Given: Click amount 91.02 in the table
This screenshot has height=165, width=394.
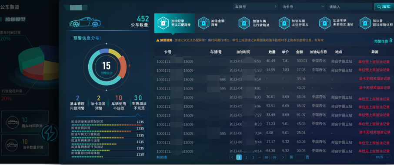Looking at the screenshot, I should (x=301, y=115).
